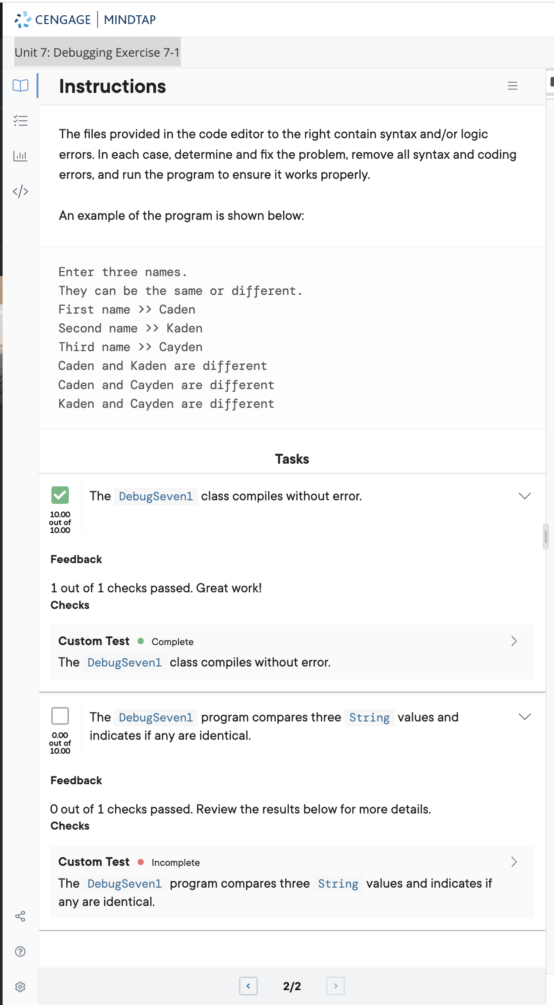Toggle the checked compile task checkbox
The image size is (554, 1005).
point(60,495)
